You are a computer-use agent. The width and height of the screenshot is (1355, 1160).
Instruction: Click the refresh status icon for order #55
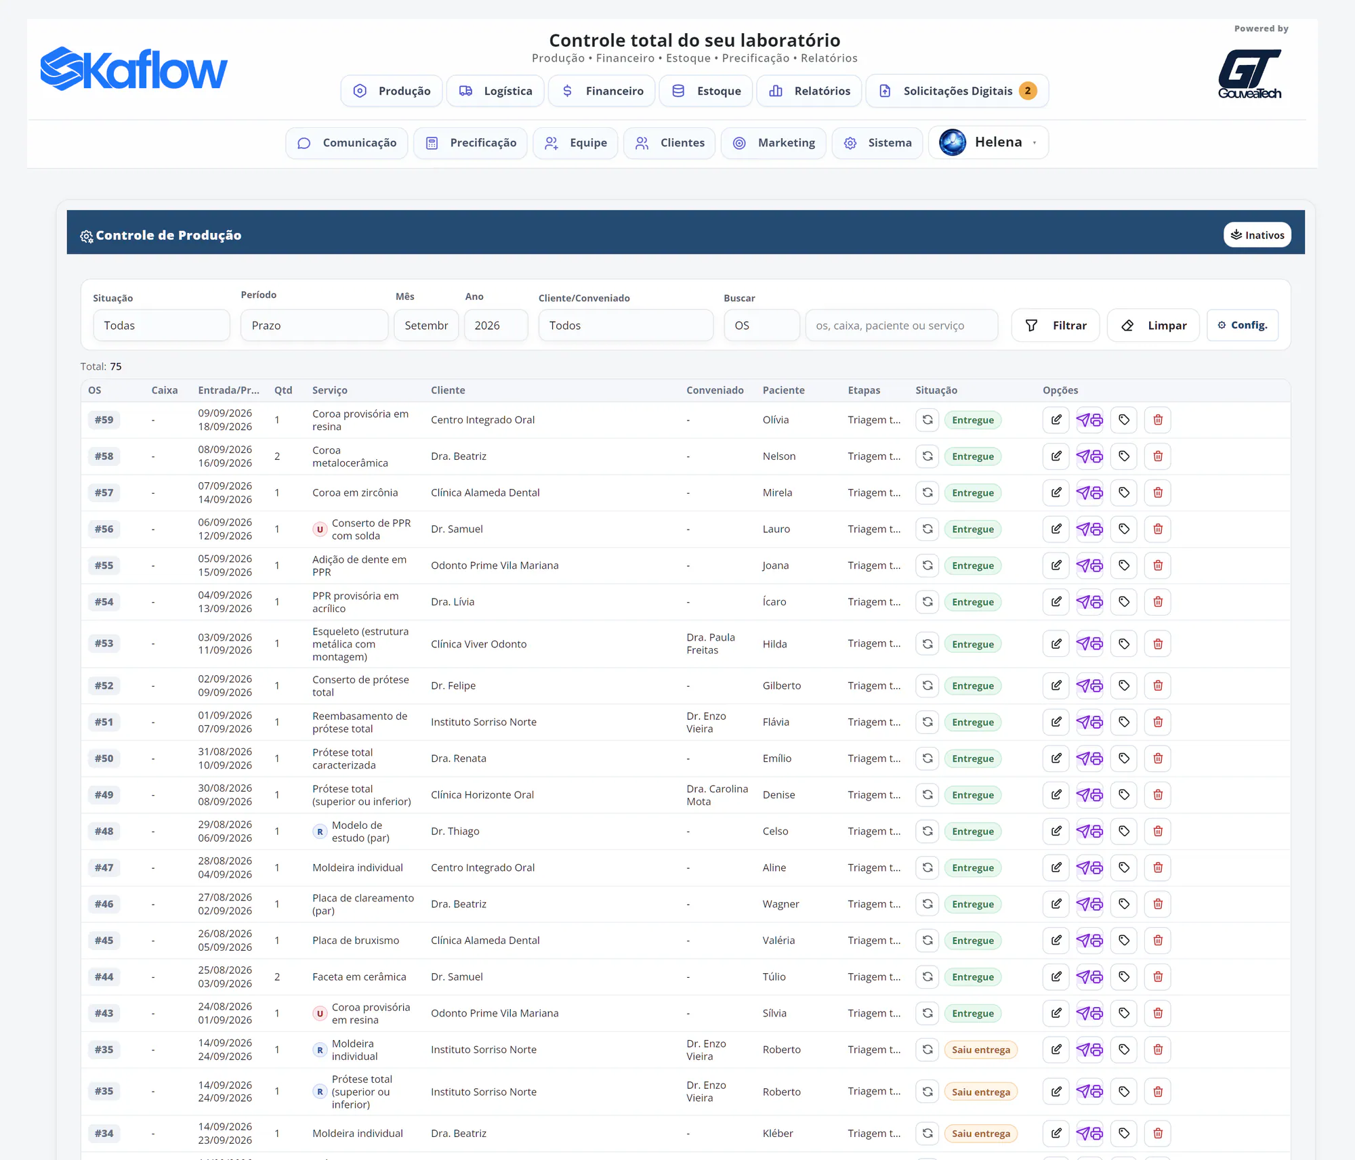(927, 565)
